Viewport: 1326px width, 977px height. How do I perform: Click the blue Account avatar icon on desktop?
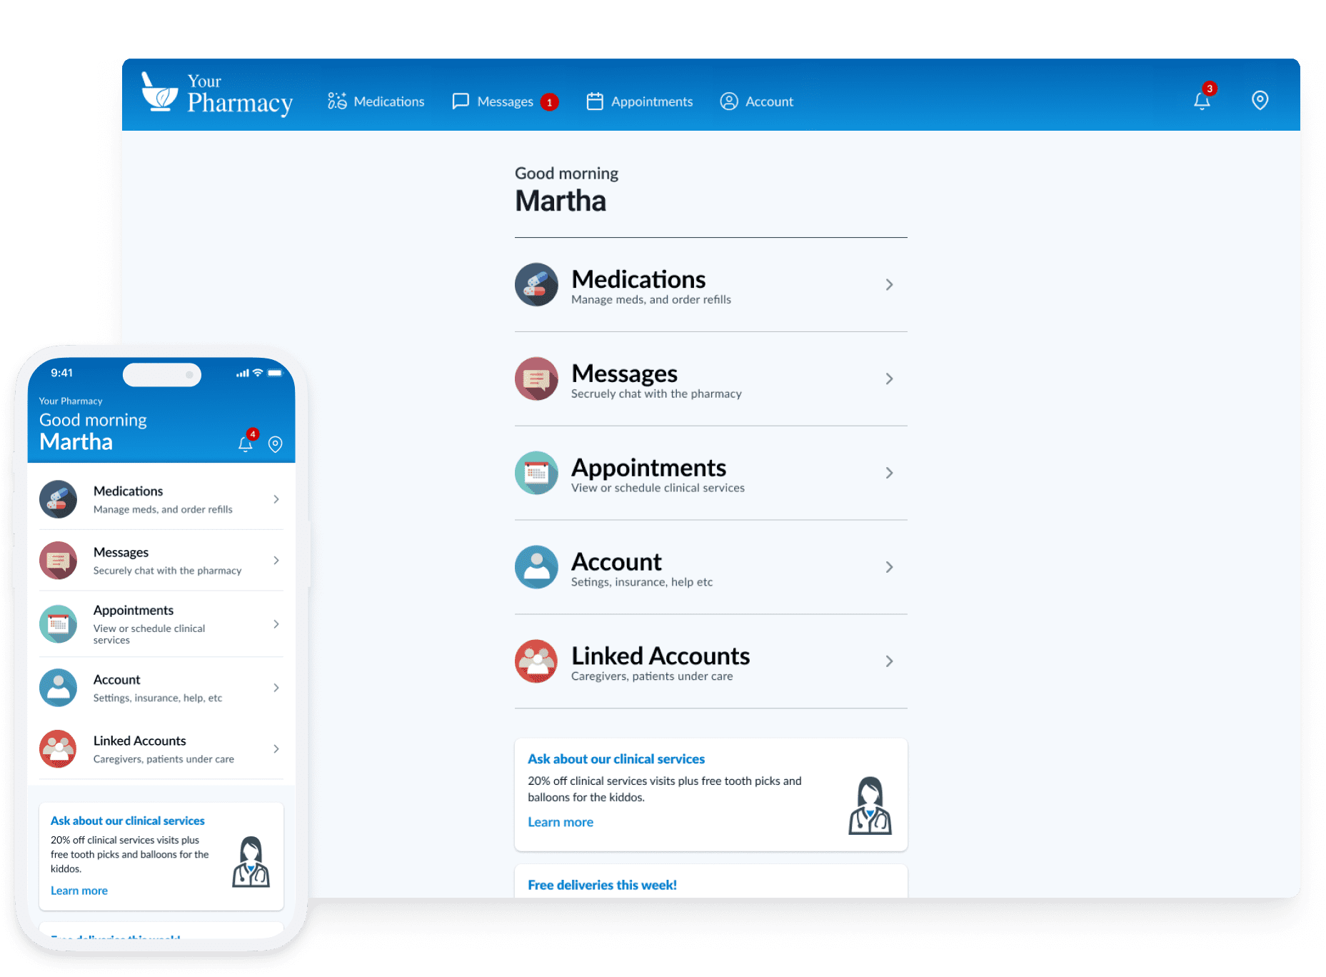tap(536, 567)
